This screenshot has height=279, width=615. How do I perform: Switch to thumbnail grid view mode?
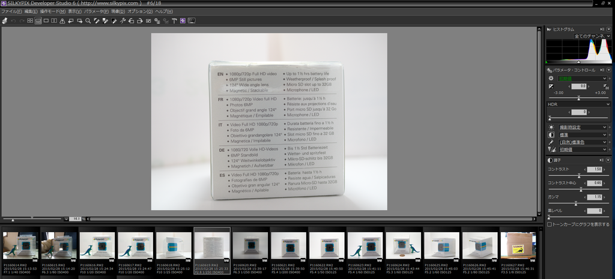30,21
